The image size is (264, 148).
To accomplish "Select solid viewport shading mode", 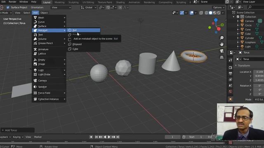I will click(x=210, y=13).
